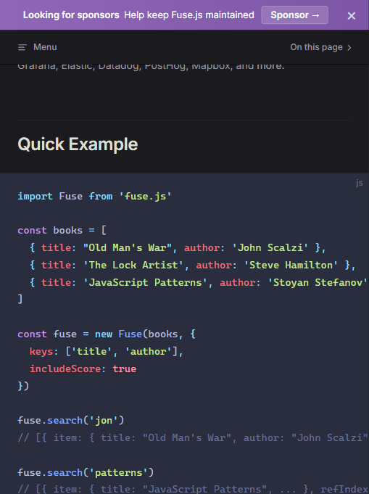Click the fuse.search('patterns') line
369x494 pixels.
point(86,472)
